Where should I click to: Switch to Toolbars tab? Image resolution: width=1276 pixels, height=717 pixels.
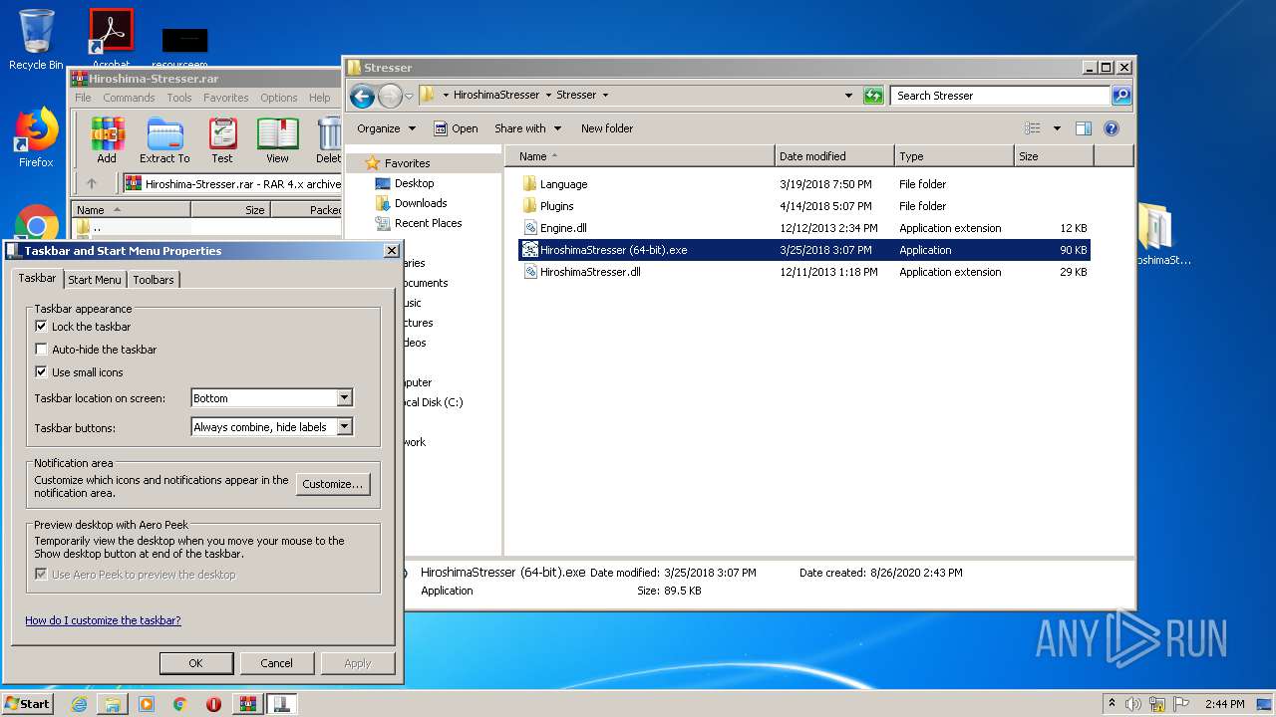[x=154, y=280]
